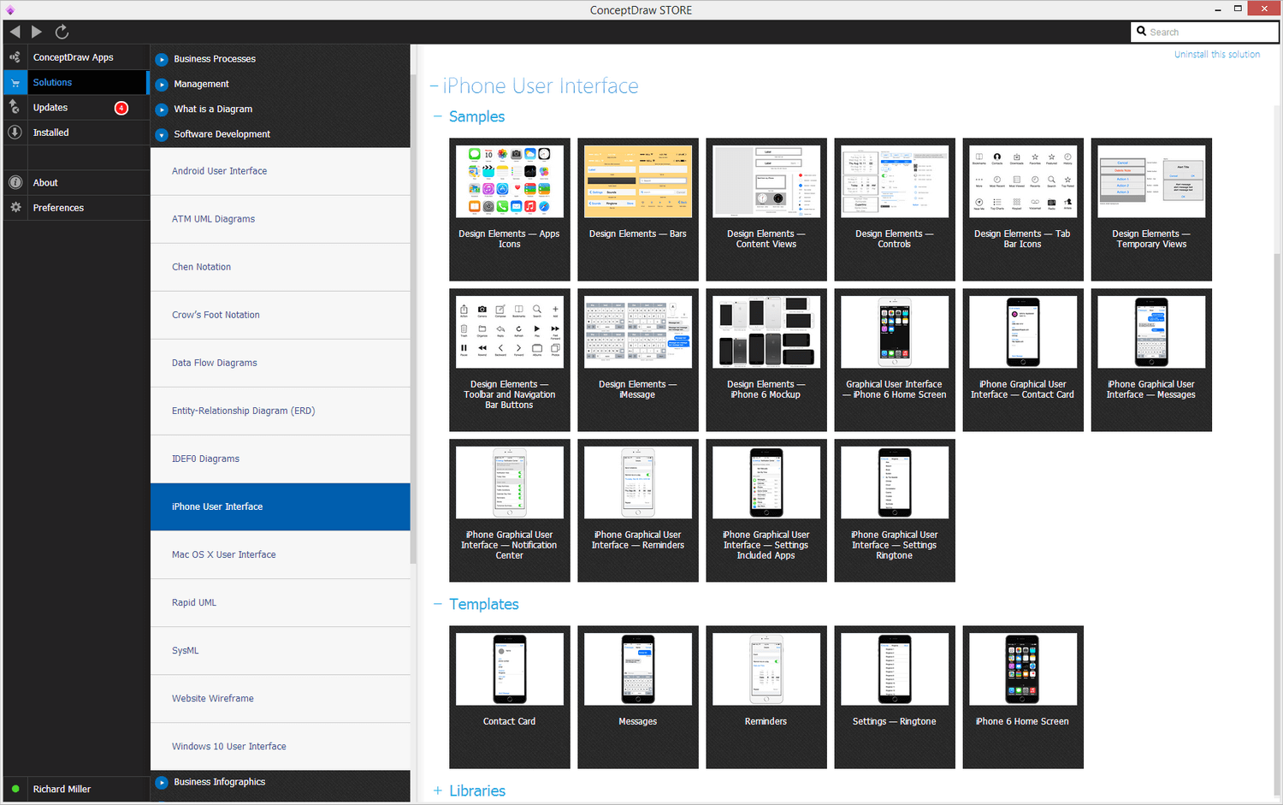Click in the Search input field
The height and width of the screenshot is (805, 1283).
pos(1204,32)
